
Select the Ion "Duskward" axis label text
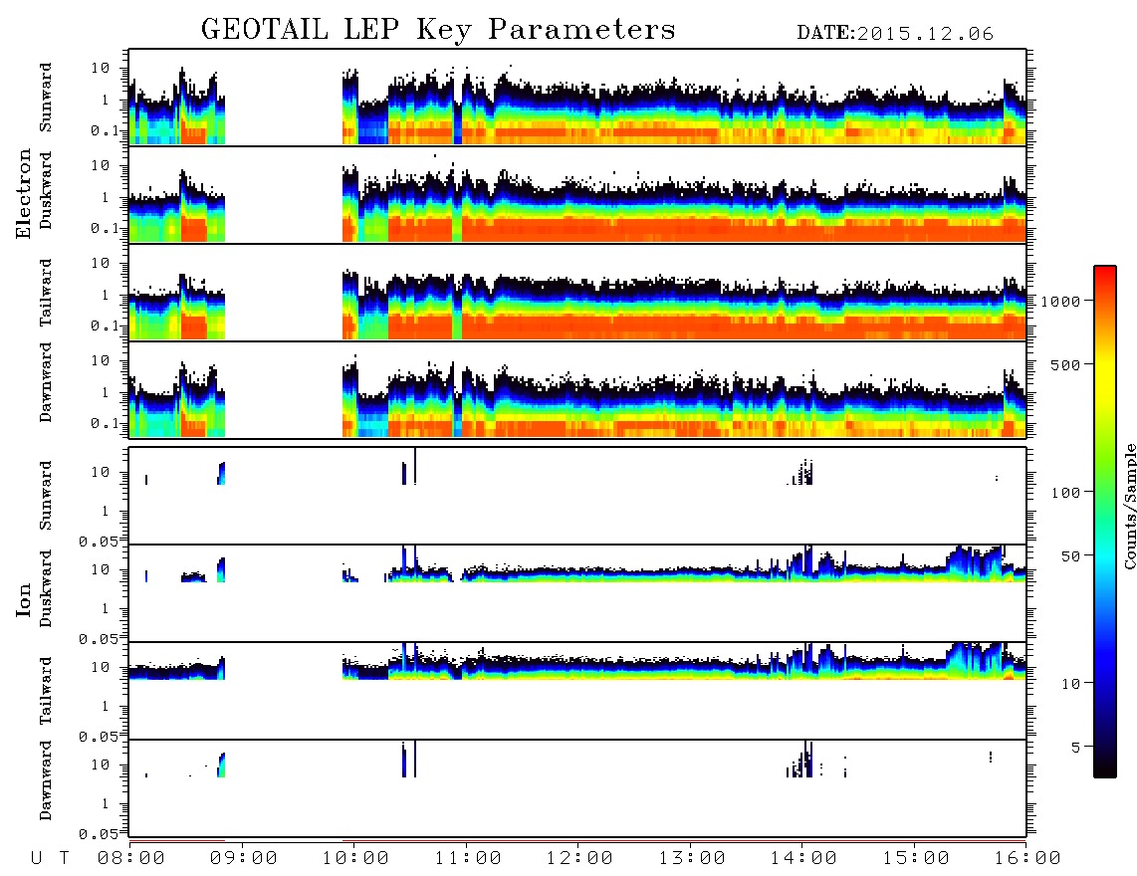(x=46, y=588)
